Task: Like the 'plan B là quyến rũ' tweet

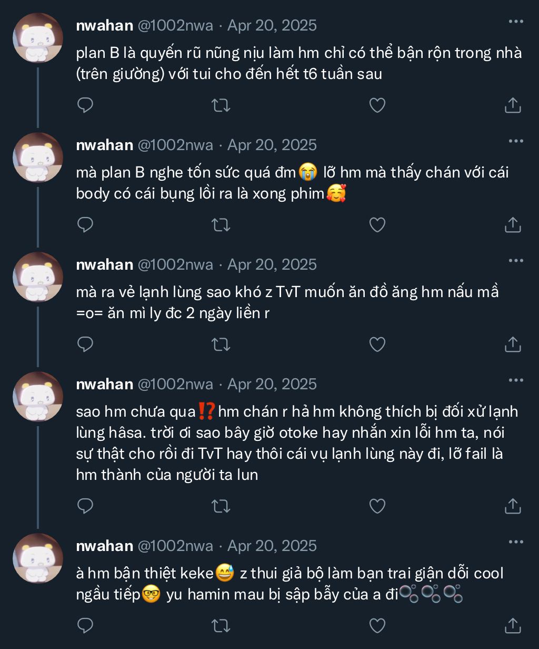Action: [x=377, y=105]
